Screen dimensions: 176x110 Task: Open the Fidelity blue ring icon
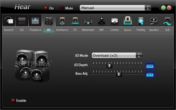click(141, 21)
